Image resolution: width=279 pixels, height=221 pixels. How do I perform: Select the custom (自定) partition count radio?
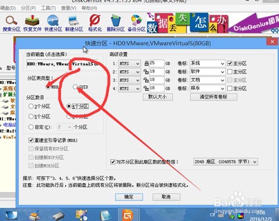pos(31,127)
